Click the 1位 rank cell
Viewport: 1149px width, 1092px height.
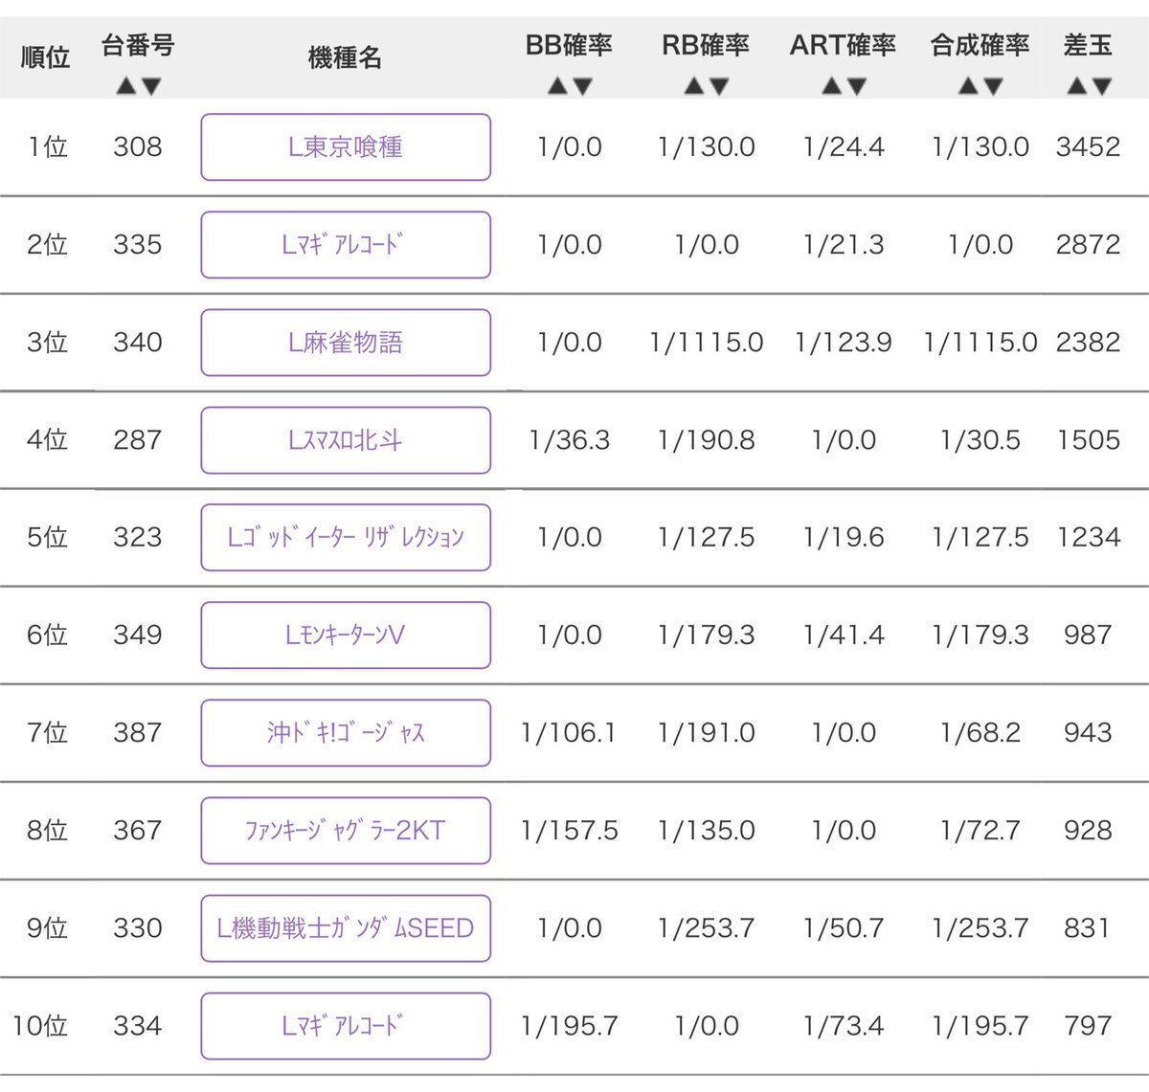tap(47, 147)
